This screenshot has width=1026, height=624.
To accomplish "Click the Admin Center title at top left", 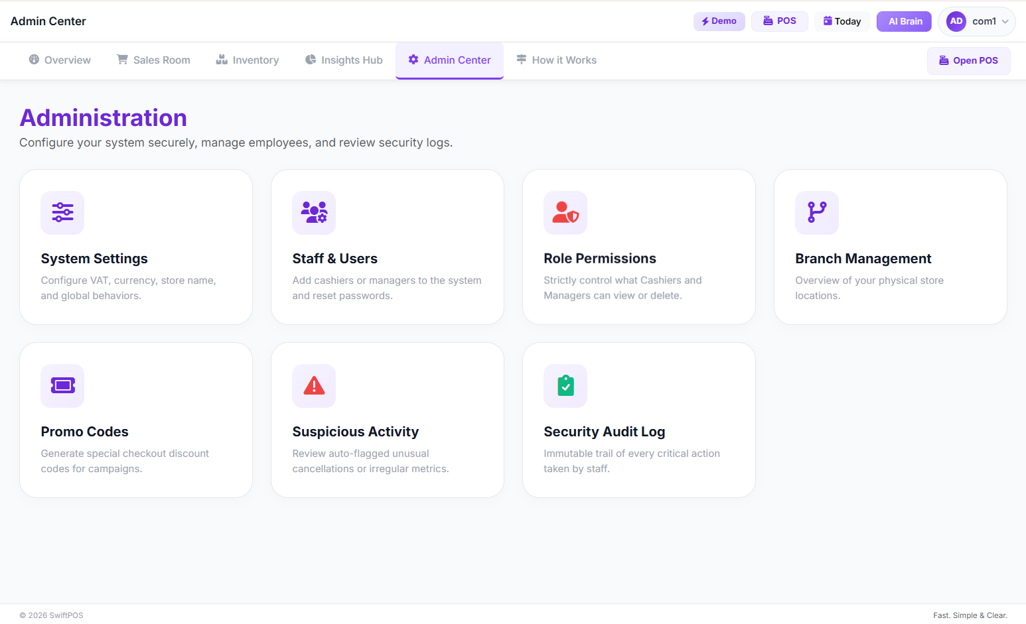I will (x=48, y=21).
